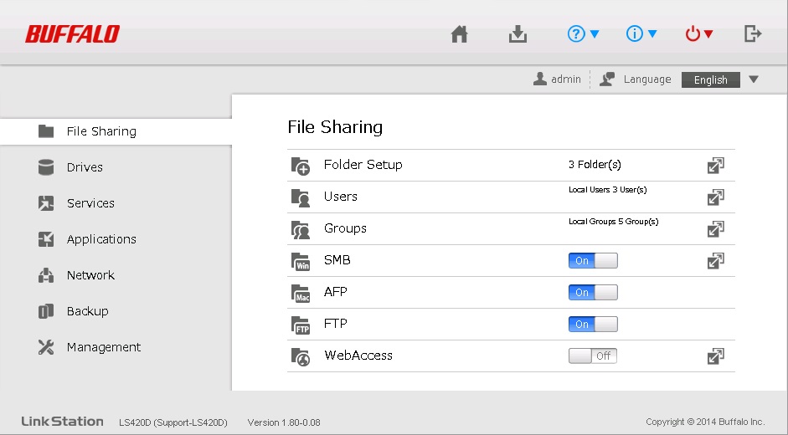Click the download icon in top toolbar
The height and width of the screenshot is (435, 788).
click(x=518, y=34)
